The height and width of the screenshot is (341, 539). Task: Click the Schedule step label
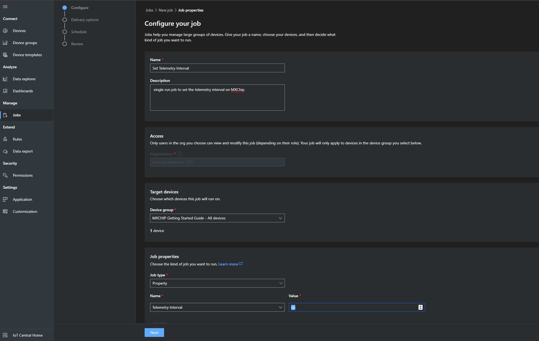[79, 32]
